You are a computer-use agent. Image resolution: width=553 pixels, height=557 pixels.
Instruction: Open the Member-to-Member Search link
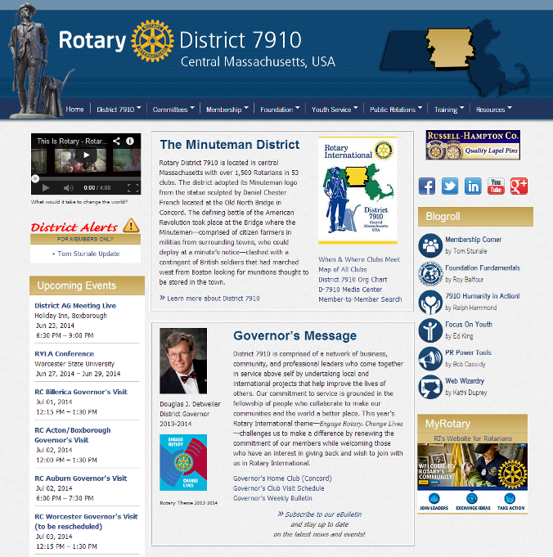(x=360, y=299)
